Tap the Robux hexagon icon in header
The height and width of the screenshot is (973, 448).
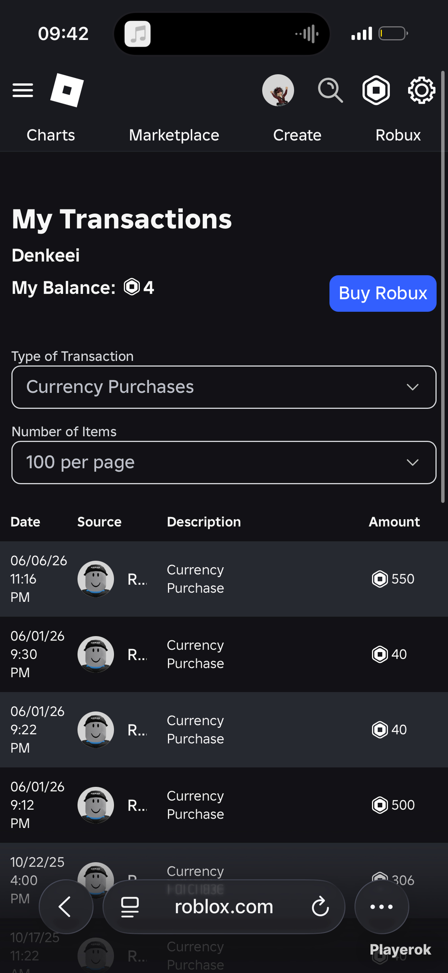[x=376, y=90]
